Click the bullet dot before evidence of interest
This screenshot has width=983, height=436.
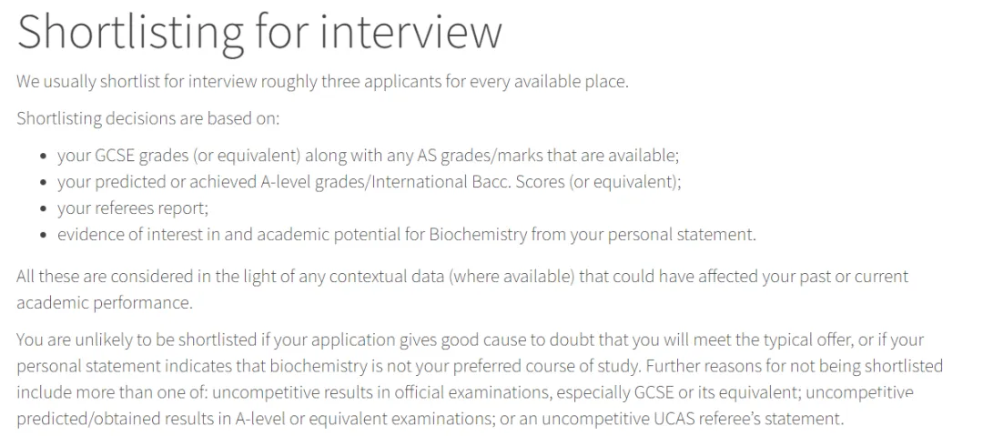[44, 237]
